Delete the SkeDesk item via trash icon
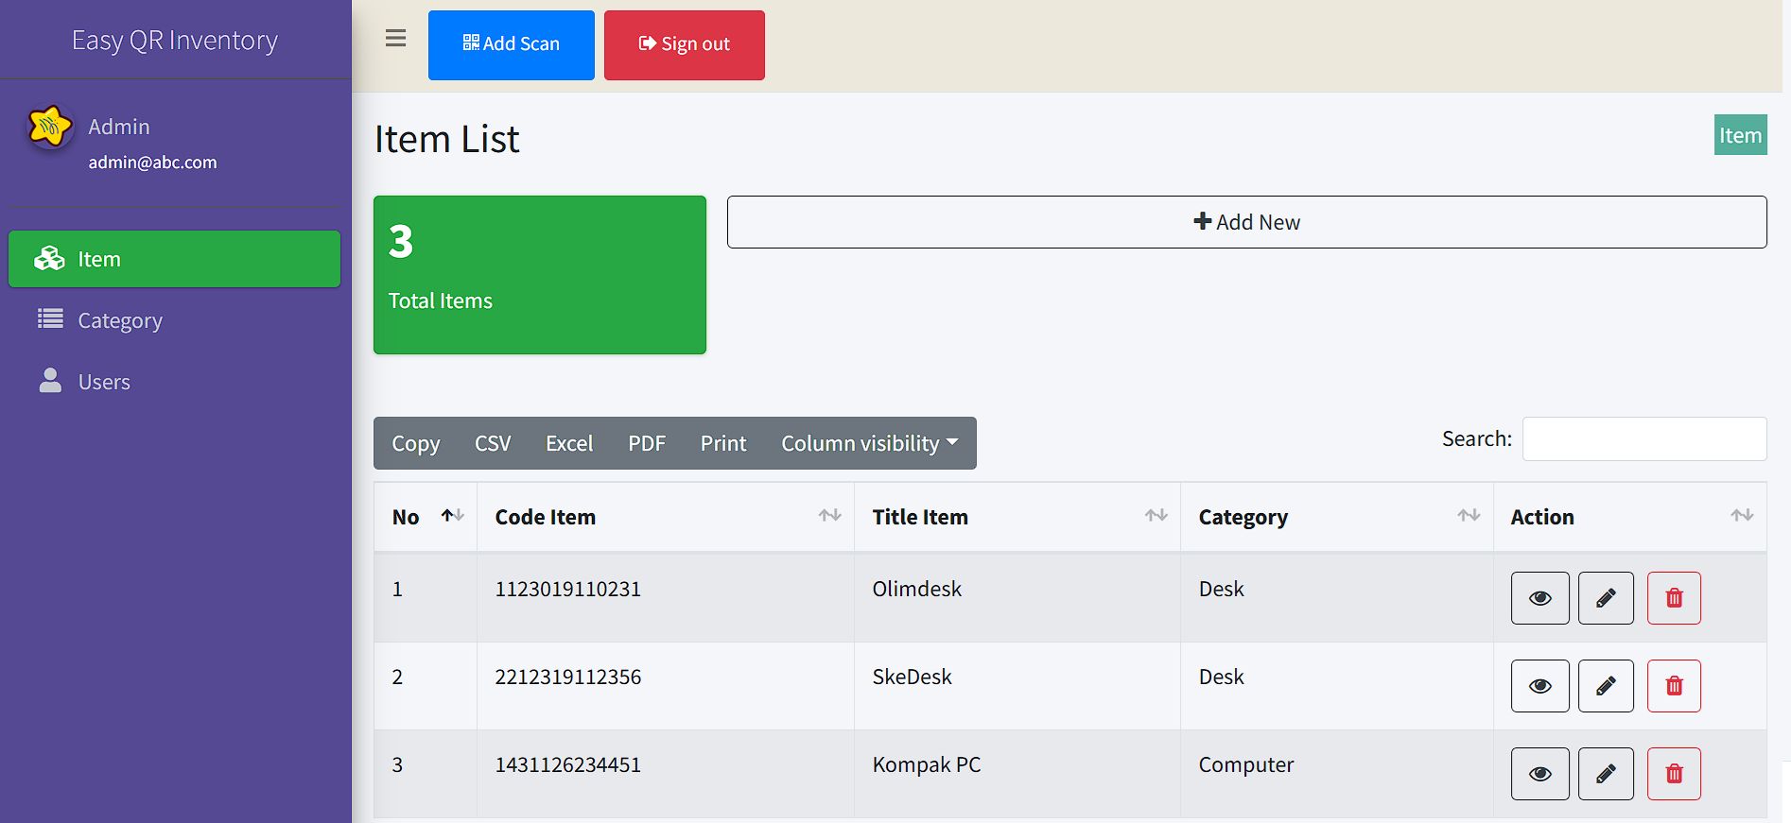The height and width of the screenshot is (823, 1791). (x=1673, y=686)
